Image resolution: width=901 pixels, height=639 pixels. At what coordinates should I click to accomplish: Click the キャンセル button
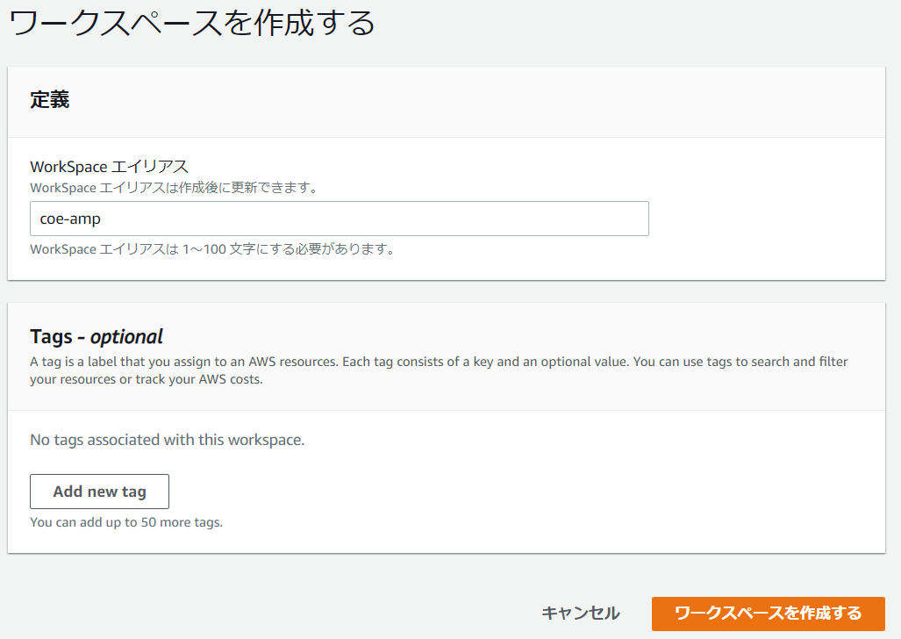(580, 614)
